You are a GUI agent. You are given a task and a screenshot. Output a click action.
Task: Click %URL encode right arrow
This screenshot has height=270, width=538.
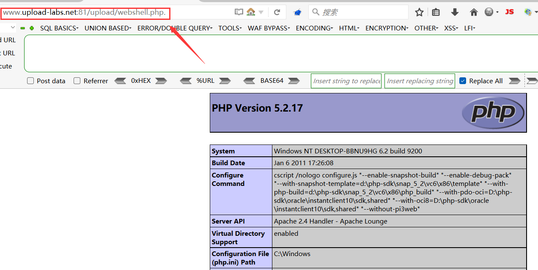225,81
